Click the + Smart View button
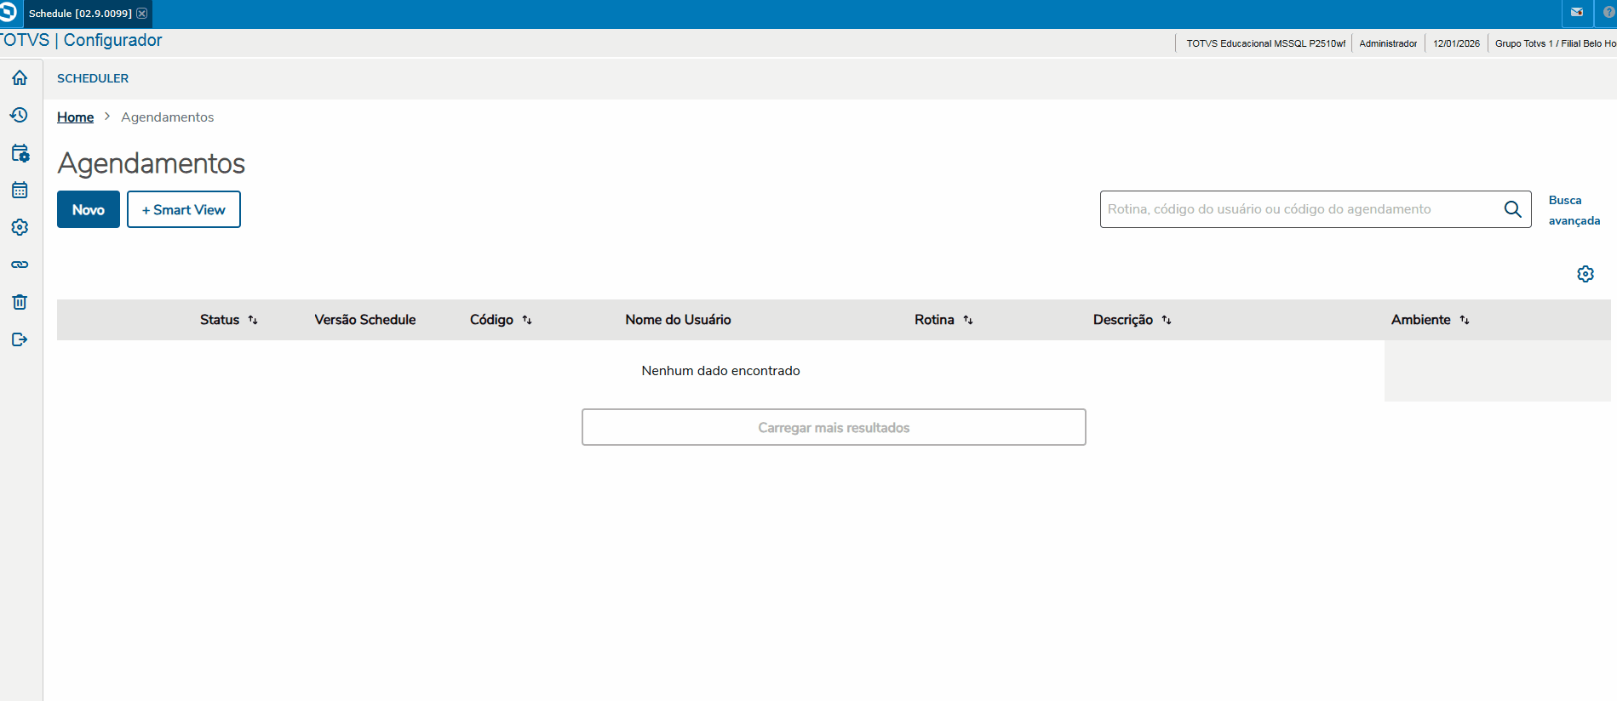This screenshot has width=1617, height=701. (184, 209)
